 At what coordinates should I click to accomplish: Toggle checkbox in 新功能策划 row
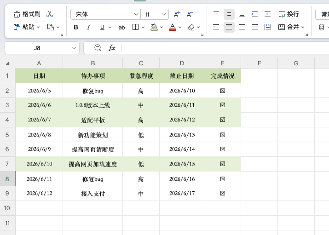pos(223,135)
